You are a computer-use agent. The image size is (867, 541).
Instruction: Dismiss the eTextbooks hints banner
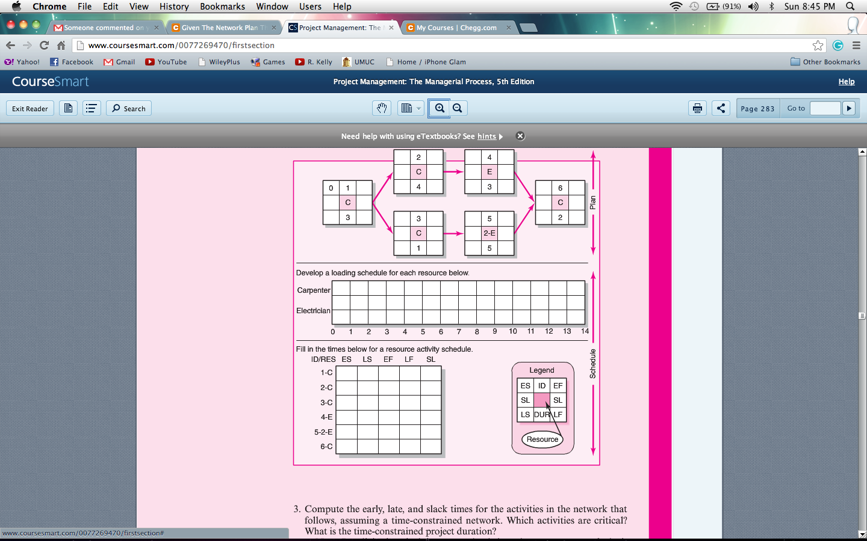520,136
